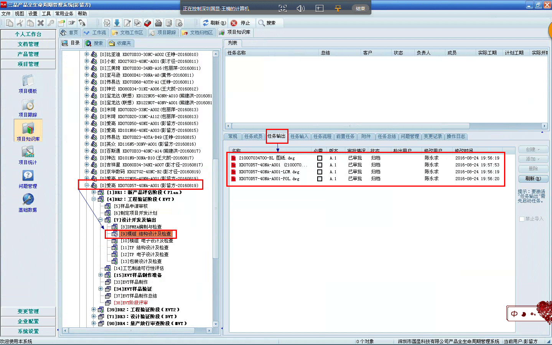Viewport: 552px width, 345px height.
Task: Click the red 停止 toolbar icon
Action: click(x=234, y=23)
